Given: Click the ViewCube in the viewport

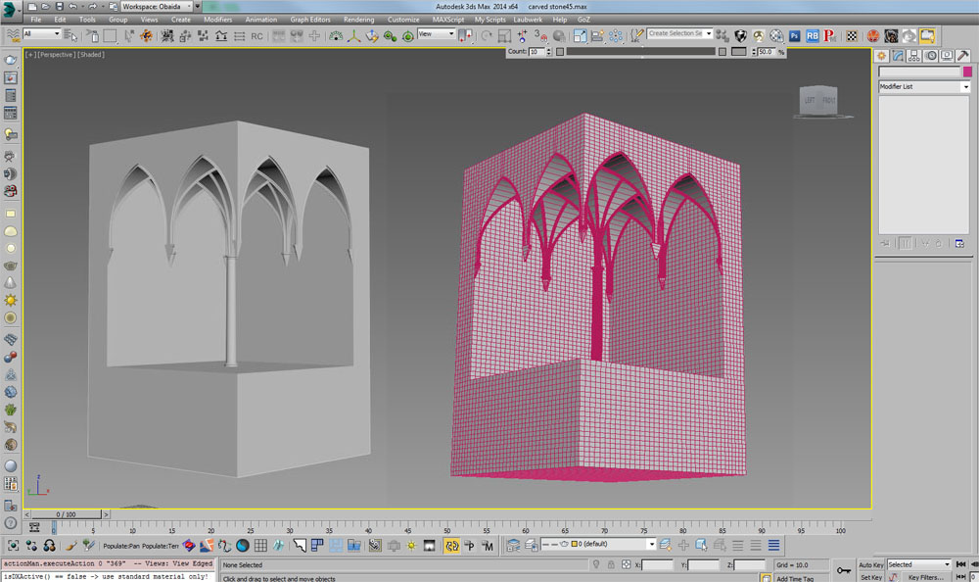Looking at the screenshot, I should coord(819,102).
